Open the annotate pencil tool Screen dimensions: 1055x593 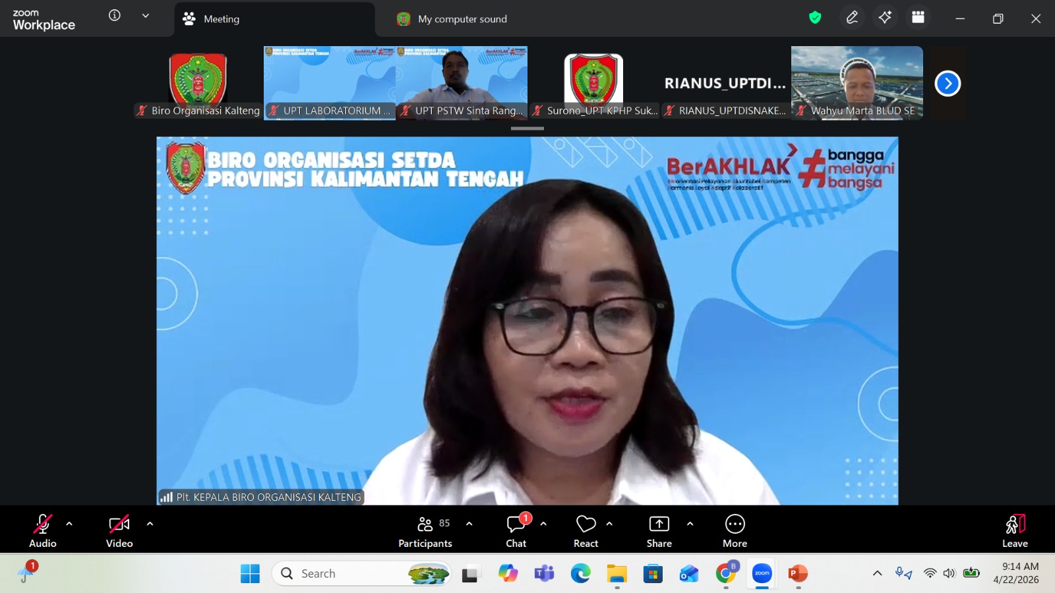(852, 18)
